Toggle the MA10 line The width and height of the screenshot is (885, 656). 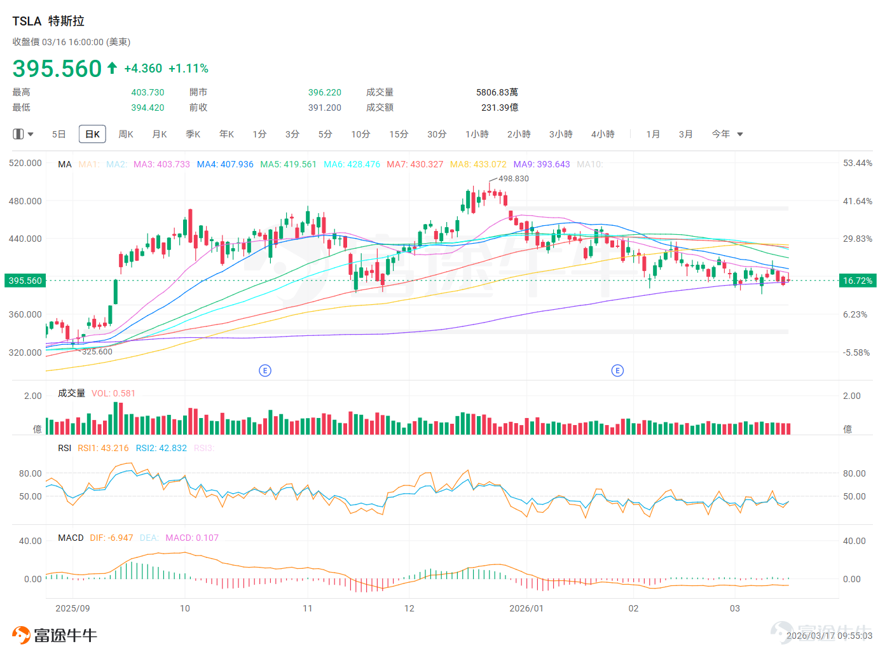[x=590, y=164]
